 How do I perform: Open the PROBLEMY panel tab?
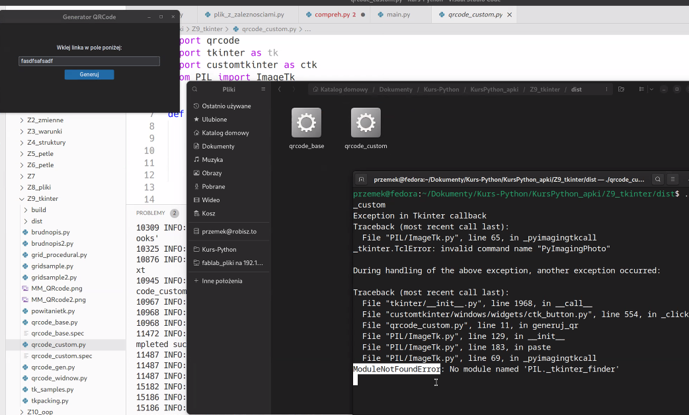coord(151,213)
